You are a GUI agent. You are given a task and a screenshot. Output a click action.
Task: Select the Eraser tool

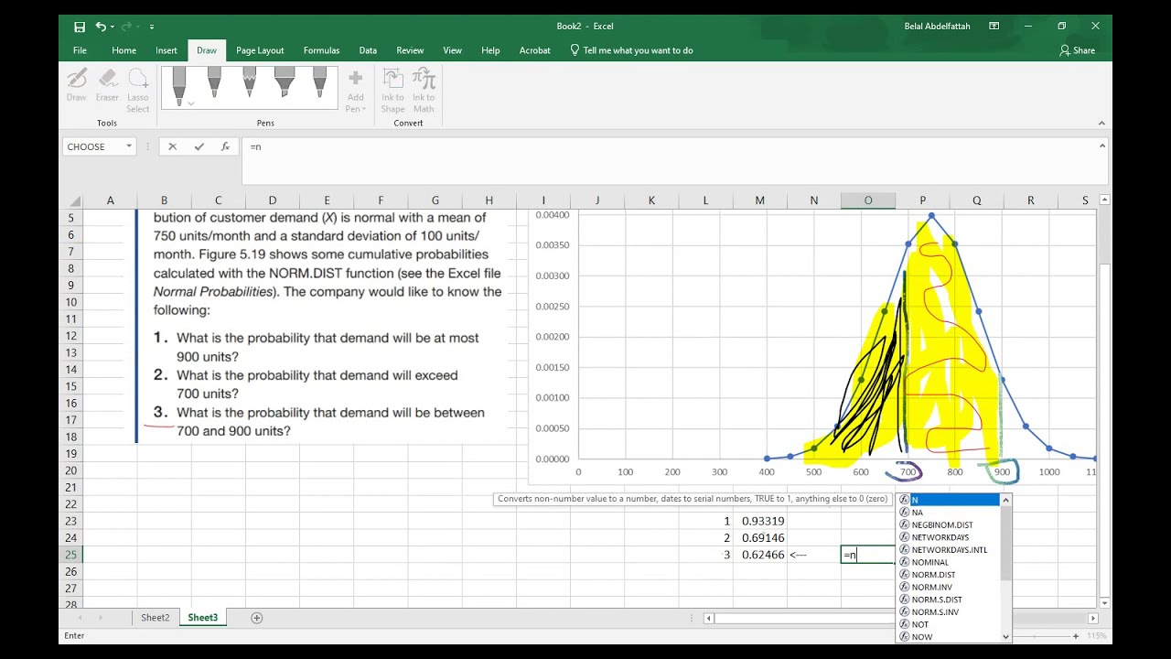click(107, 85)
